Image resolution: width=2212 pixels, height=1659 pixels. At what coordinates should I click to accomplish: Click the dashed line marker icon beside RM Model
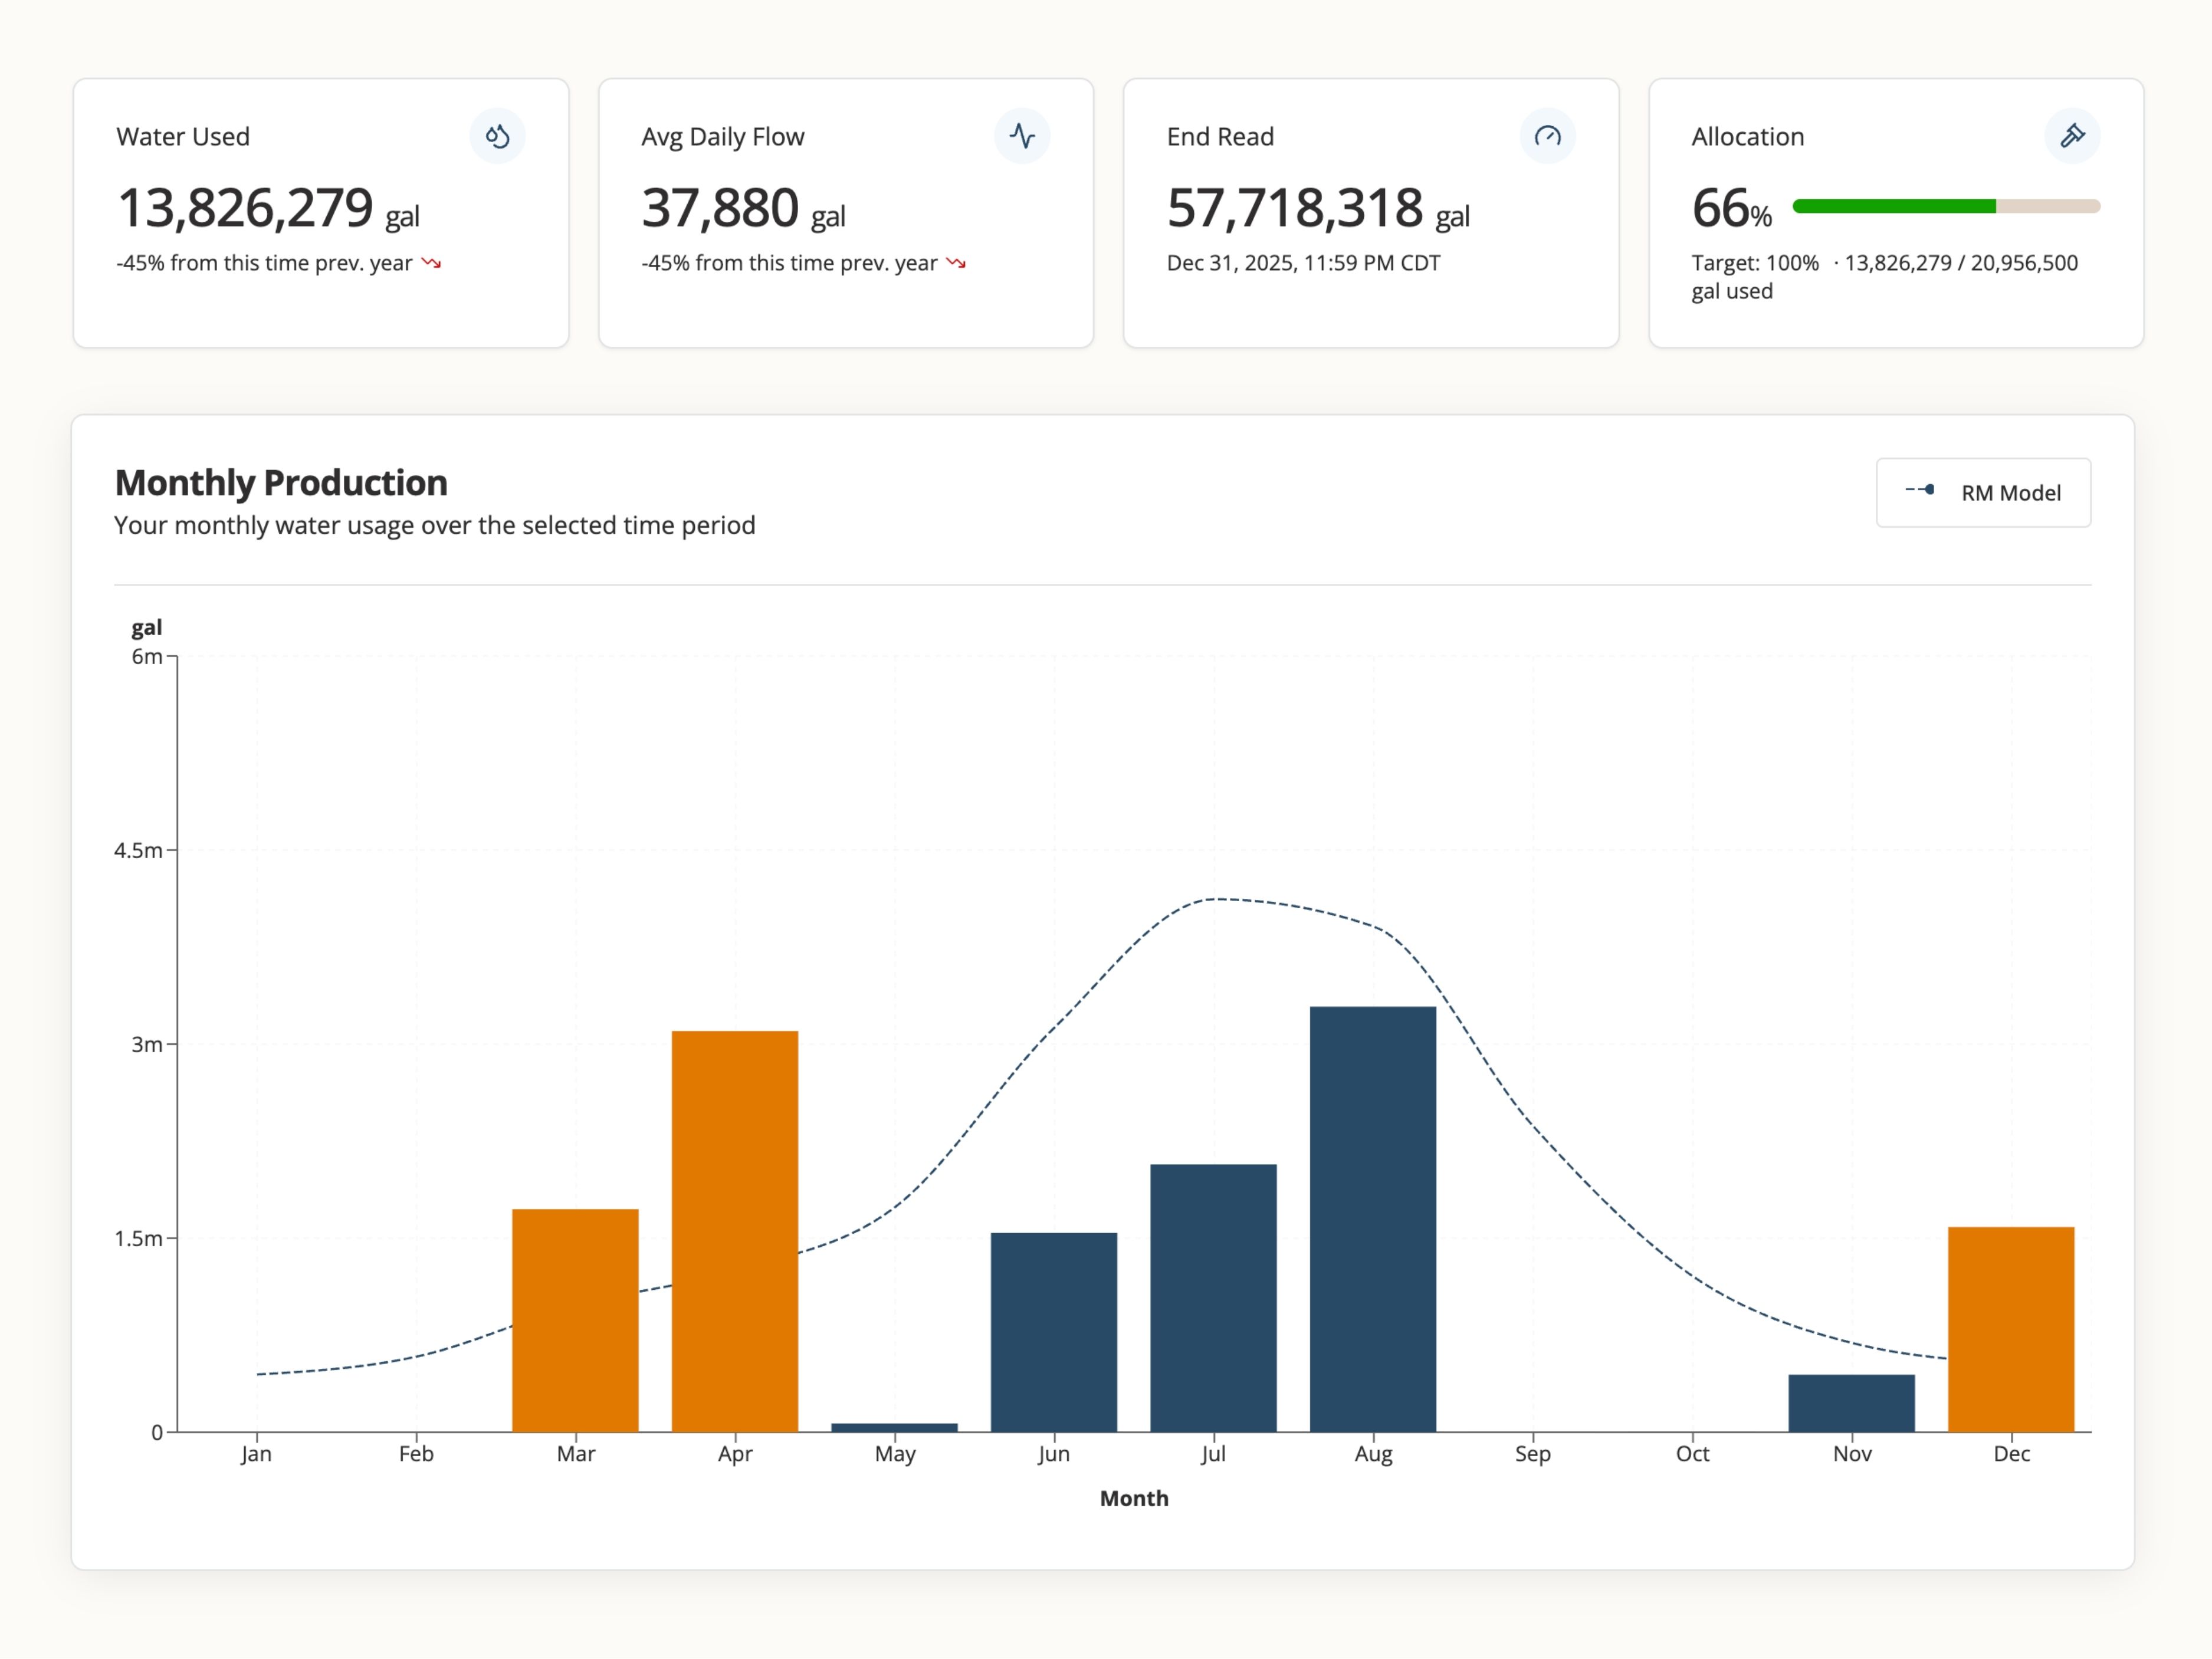point(1920,490)
